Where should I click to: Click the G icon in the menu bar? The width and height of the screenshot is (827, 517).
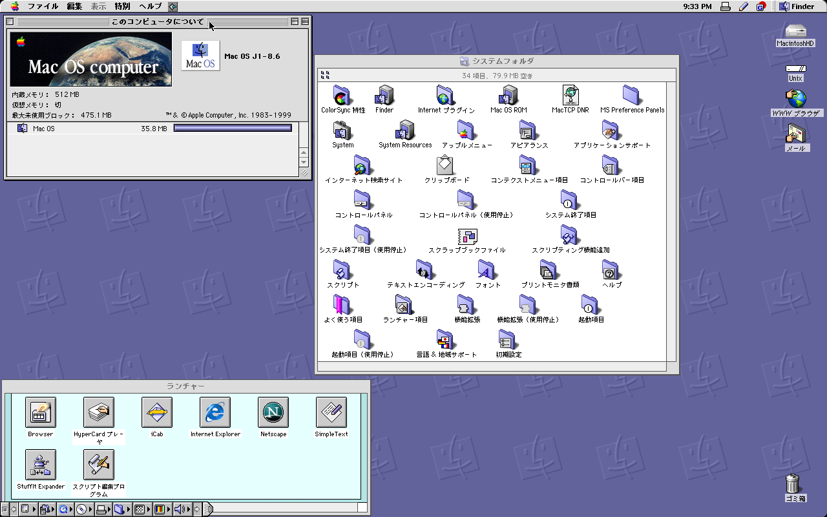(x=761, y=6)
